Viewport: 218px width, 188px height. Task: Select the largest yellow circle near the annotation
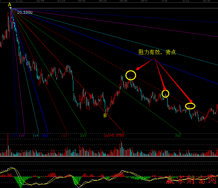click(131, 75)
